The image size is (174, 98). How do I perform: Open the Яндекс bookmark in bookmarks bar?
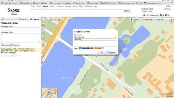(x=4, y=3)
